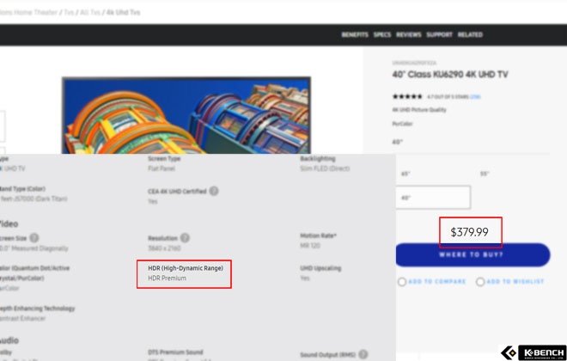Click the Where To Buy button
This screenshot has height=361, width=567.
[x=473, y=254]
